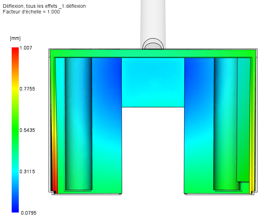Click the [mm] unit label
Viewport: 279px width, 221px height.
[15, 38]
